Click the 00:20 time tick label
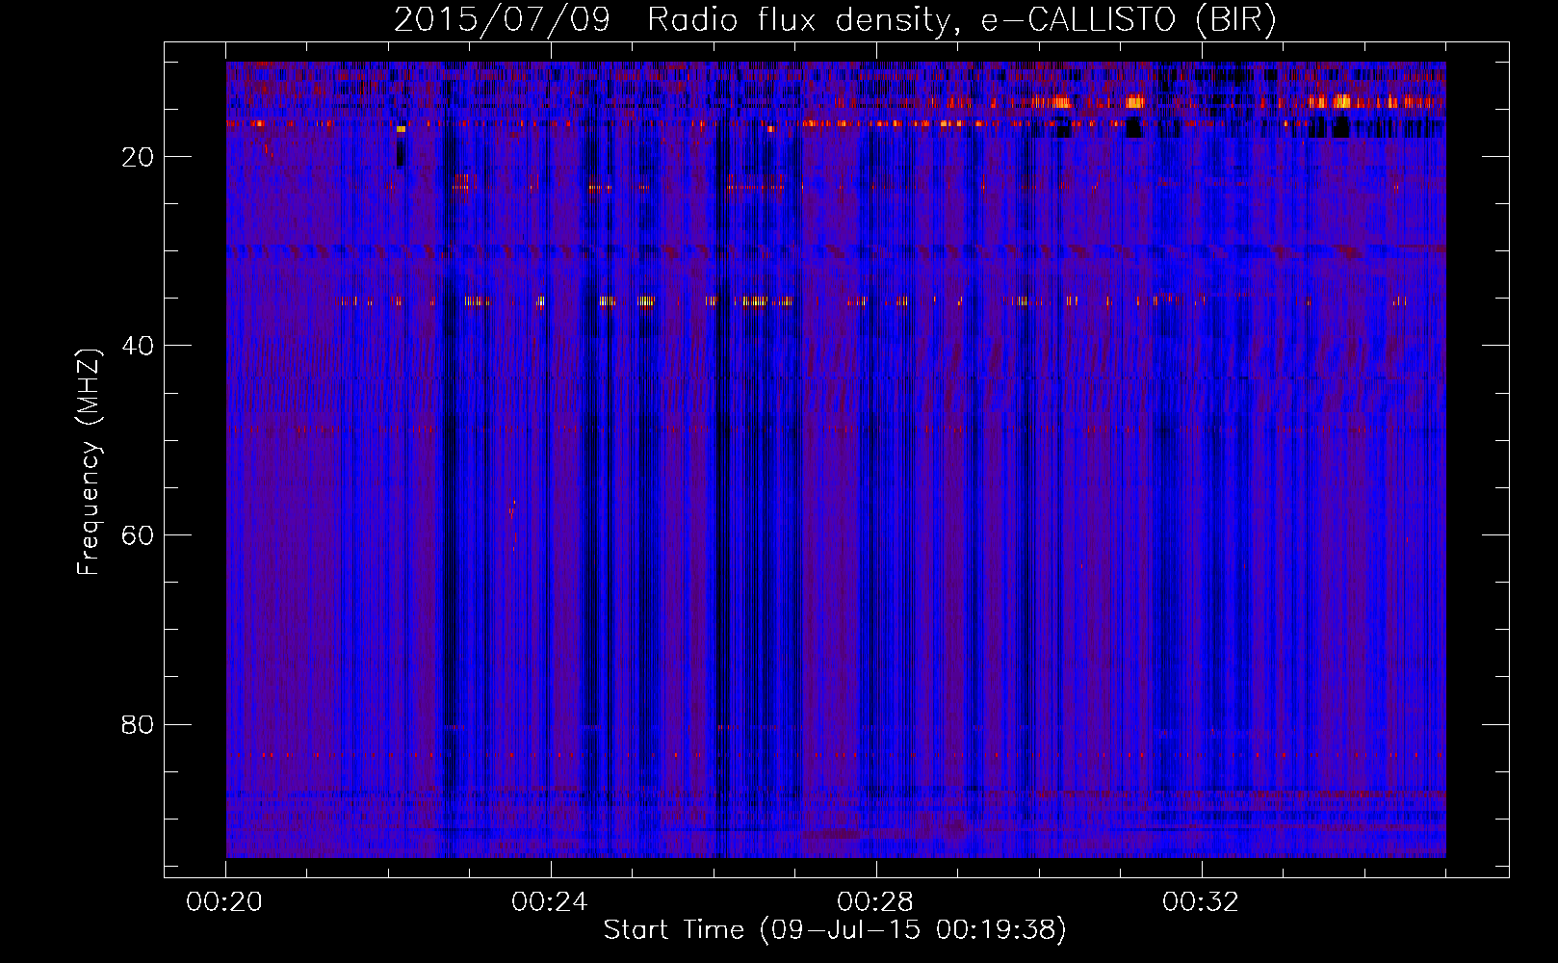 coord(224,902)
